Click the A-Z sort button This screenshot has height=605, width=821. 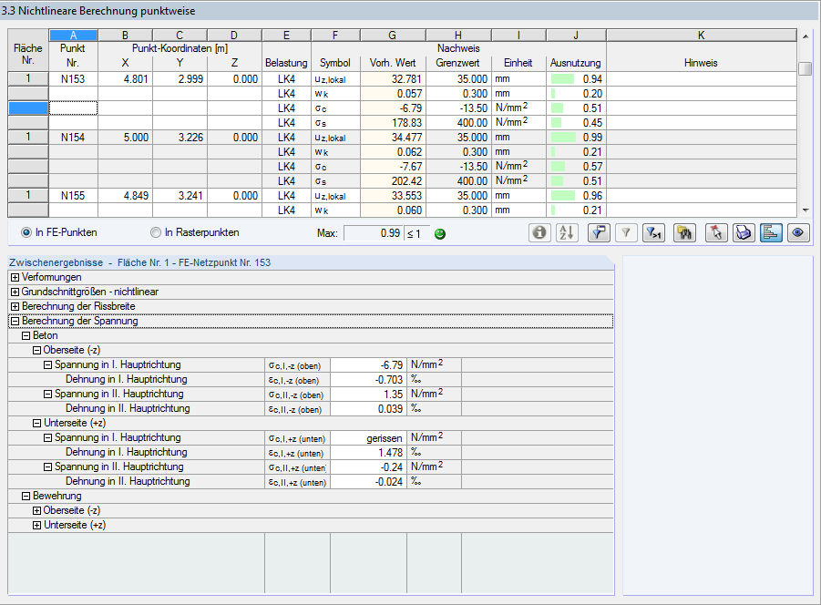567,232
